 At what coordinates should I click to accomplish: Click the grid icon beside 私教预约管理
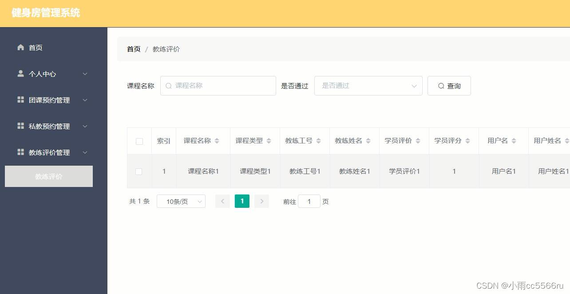click(20, 126)
